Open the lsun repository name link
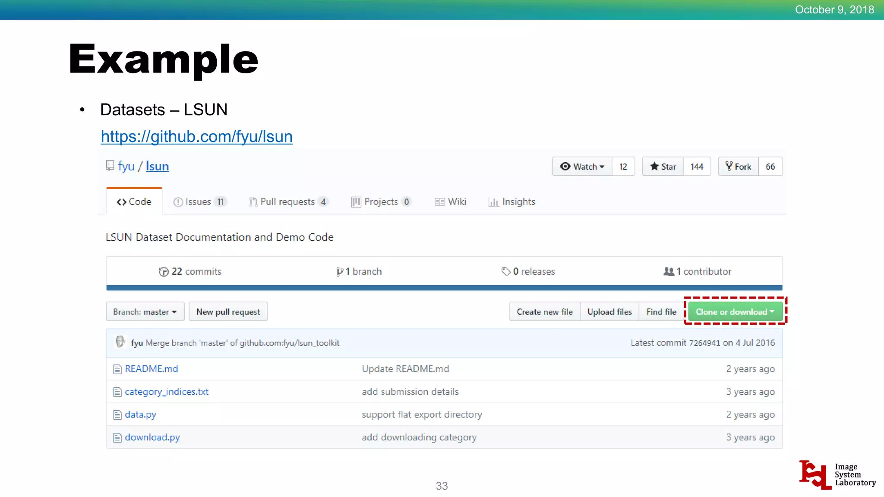The height and width of the screenshot is (497, 884). (157, 166)
